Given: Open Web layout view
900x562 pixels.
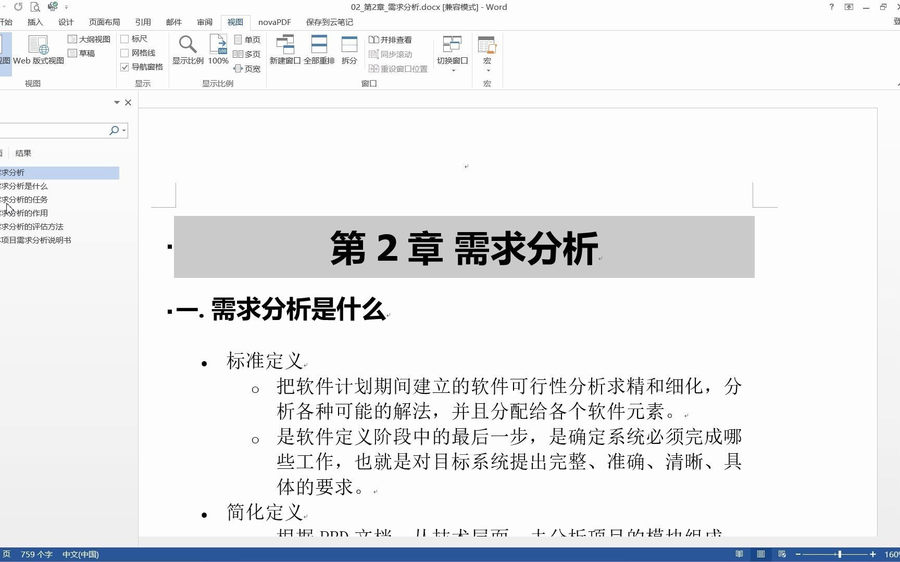Looking at the screenshot, I should pyautogui.click(x=38, y=50).
